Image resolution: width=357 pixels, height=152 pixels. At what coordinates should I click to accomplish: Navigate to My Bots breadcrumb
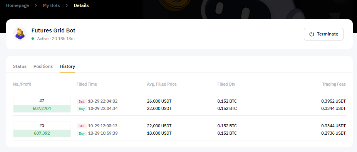click(x=52, y=5)
